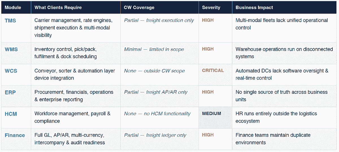339x152 pixels.
Task: Click the CRITICAL severity label
Action: (x=213, y=70)
